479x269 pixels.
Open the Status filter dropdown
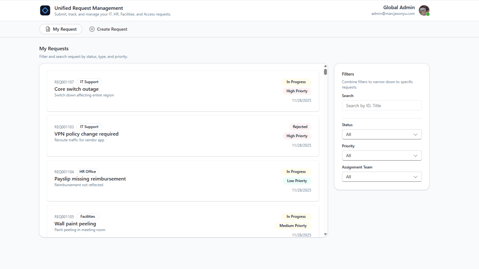click(x=381, y=134)
